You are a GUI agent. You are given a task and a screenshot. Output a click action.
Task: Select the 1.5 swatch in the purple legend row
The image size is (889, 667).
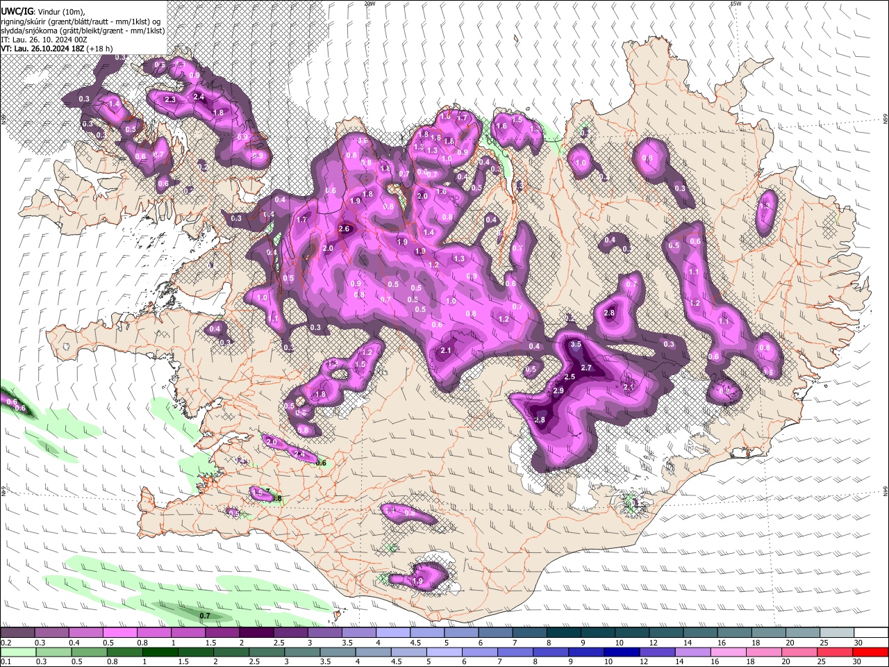(222, 632)
